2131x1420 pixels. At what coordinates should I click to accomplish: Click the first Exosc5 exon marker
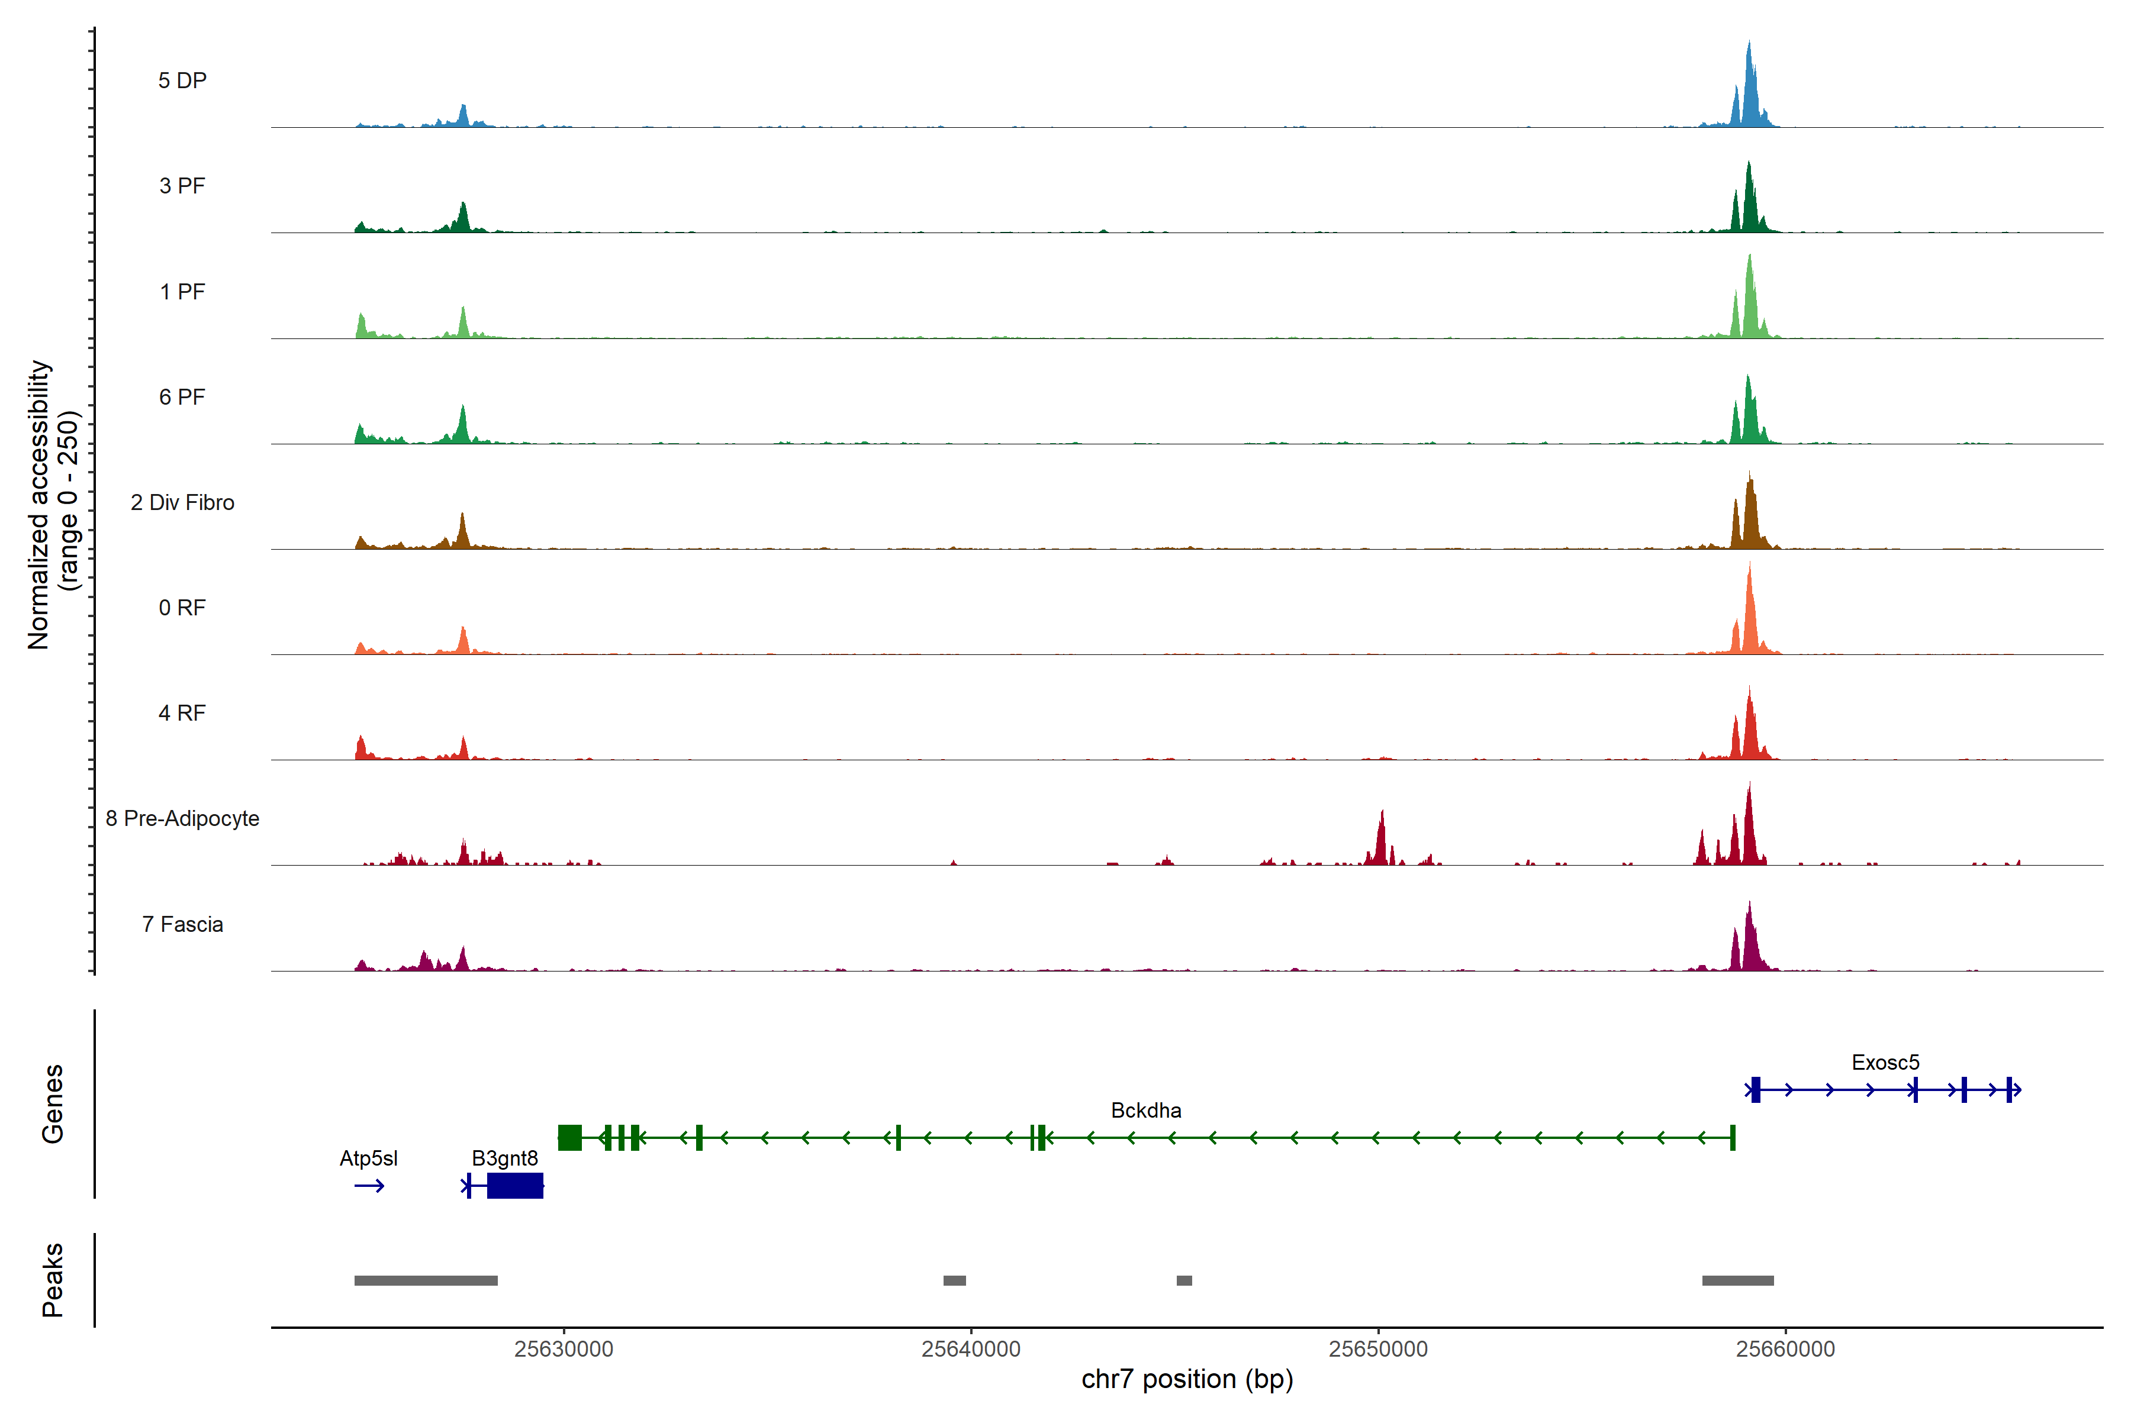click(1755, 1089)
